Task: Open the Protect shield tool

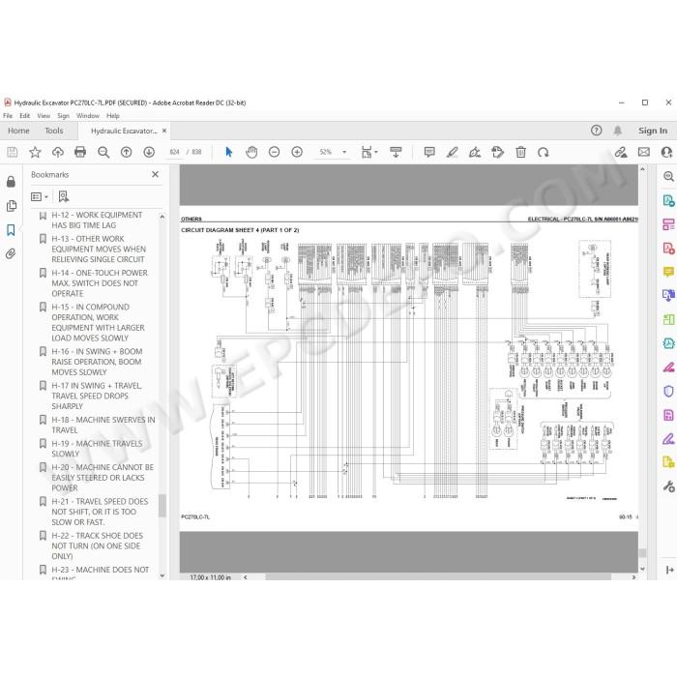Action: 668,391
